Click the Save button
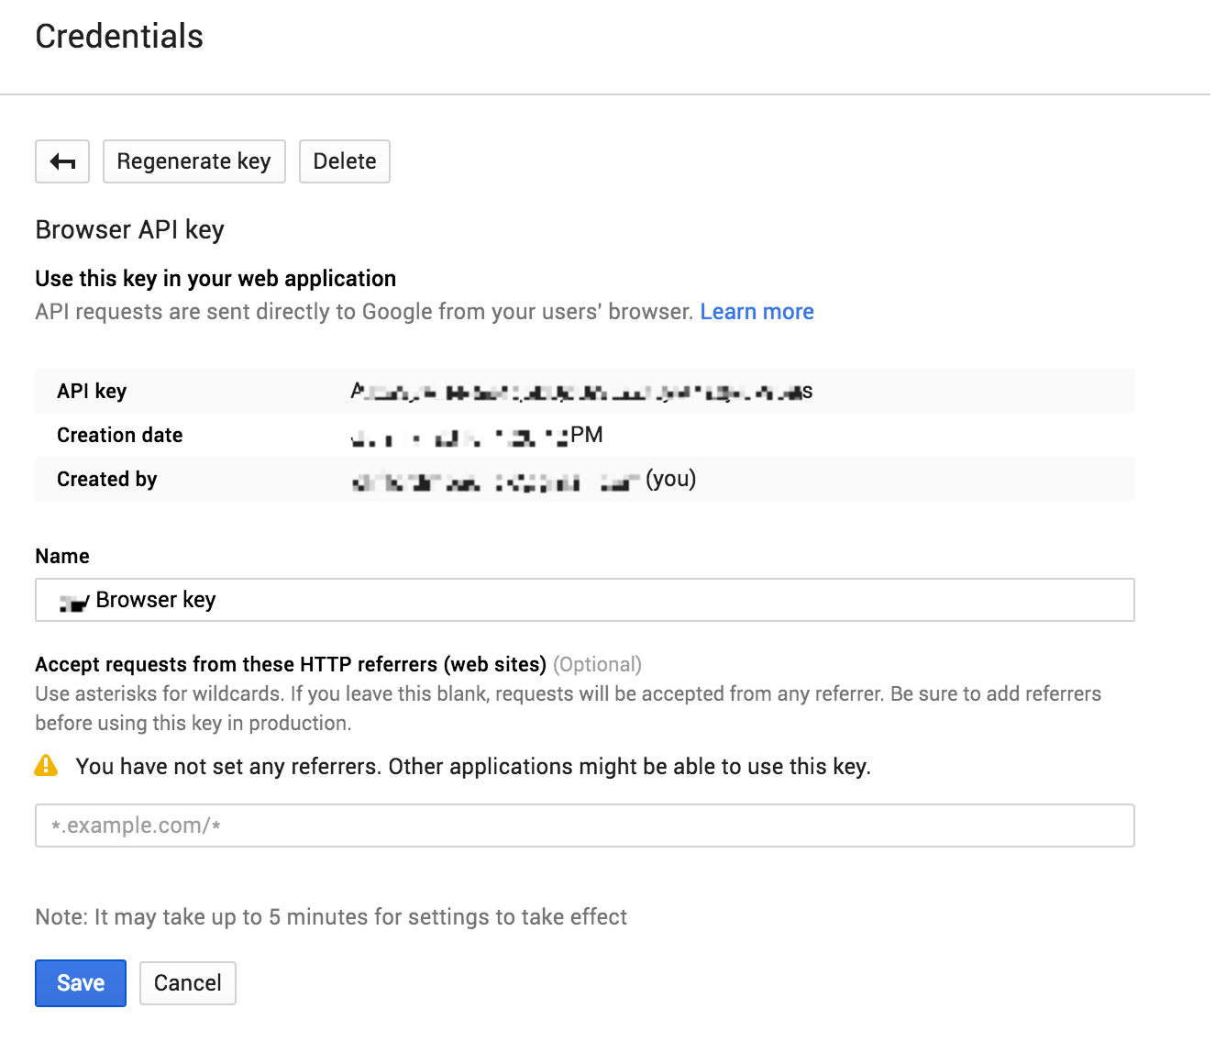1215x1064 pixels. tap(80, 982)
